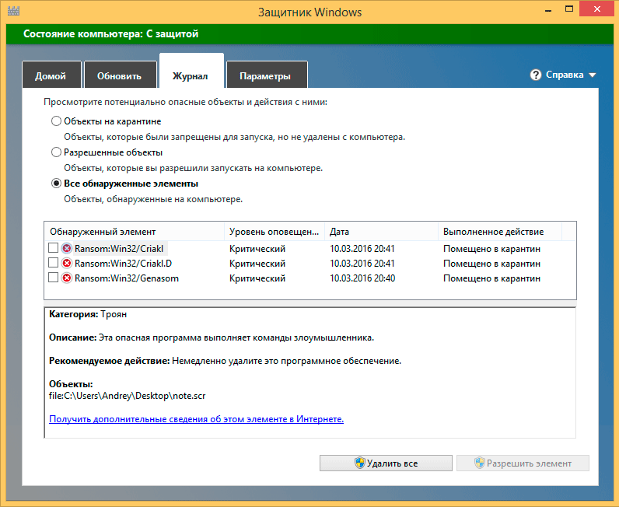Open link Получить дополнительные сведения об этом элементе
The width and height of the screenshot is (619, 507).
coord(196,419)
